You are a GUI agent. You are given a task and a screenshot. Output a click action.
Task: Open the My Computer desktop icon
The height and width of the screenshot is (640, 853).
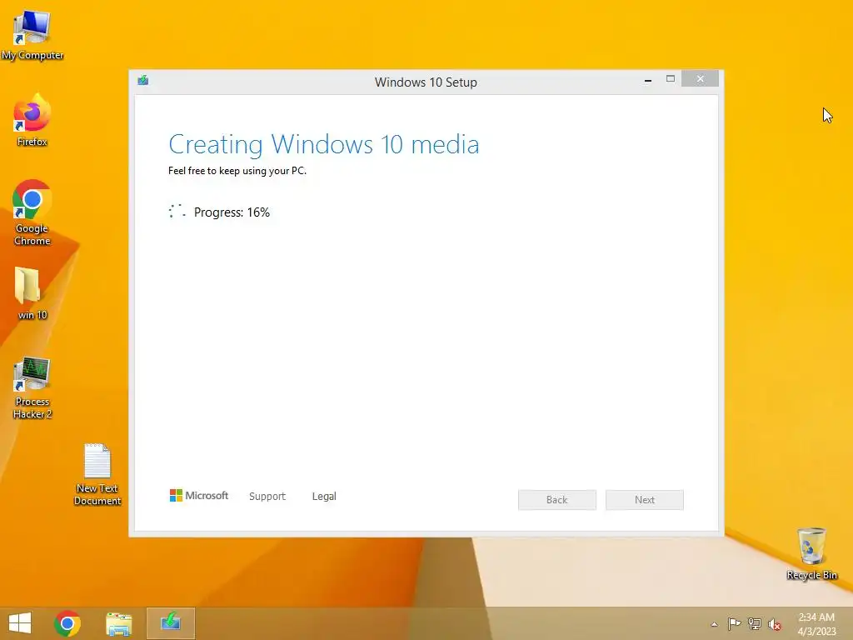pyautogui.click(x=32, y=35)
